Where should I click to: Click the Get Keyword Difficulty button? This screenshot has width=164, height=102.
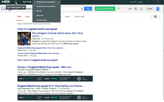(105, 9)
